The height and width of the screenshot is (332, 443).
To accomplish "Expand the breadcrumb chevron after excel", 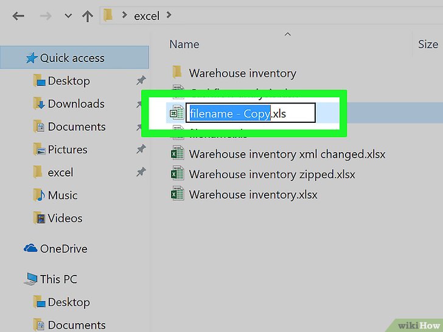I will coord(169,16).
